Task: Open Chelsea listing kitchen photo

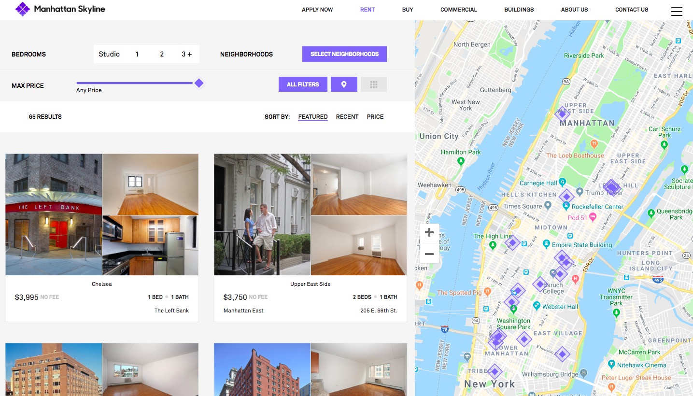Action: [150, 245]
